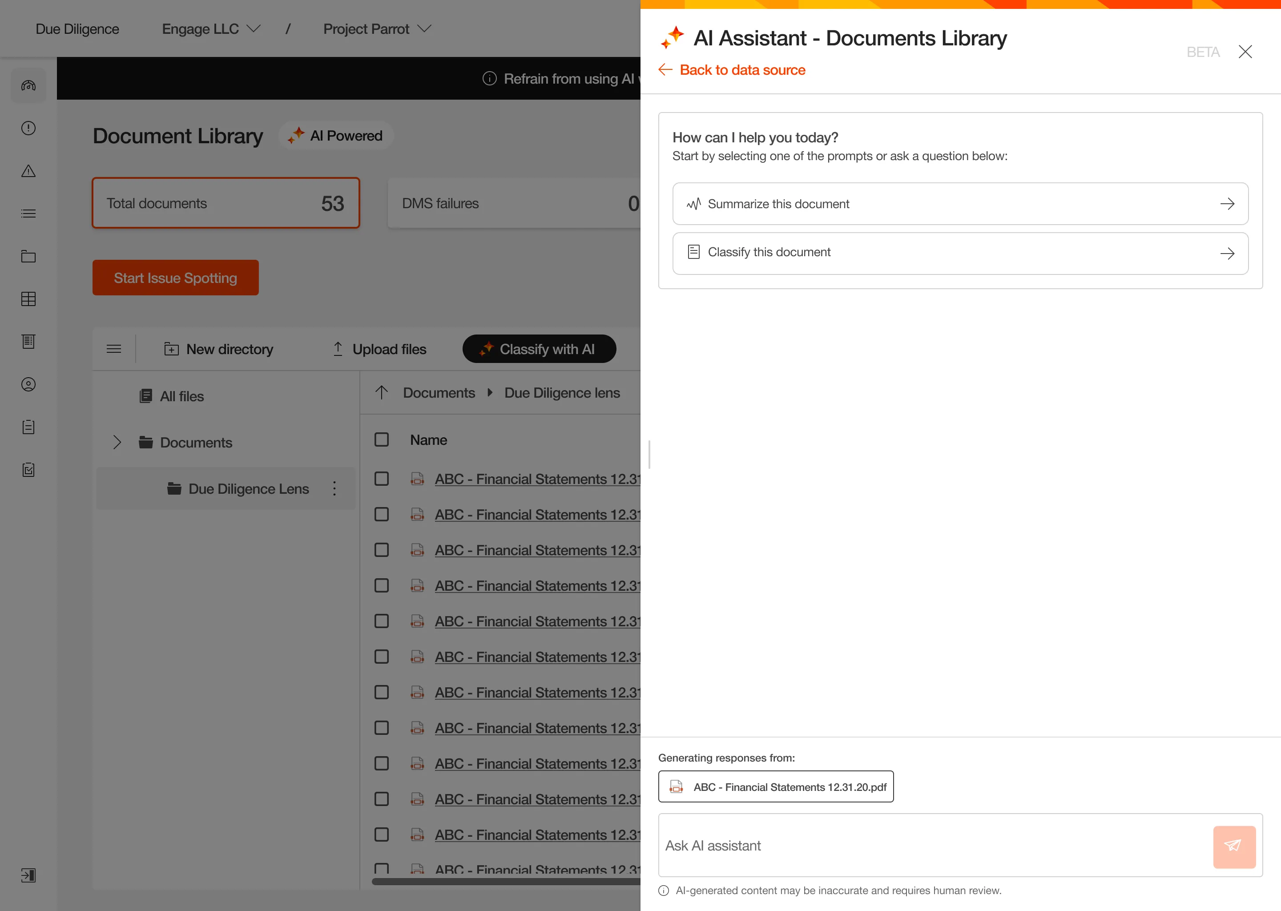Click the up arrow beside Documents breadcrumb
This screenshot has height=911, width=1281.
[381, 393]
